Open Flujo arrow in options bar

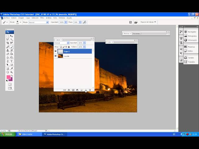coord(80,22)
